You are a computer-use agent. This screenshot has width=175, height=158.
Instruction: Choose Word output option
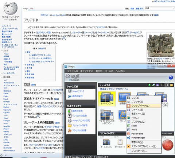[x=144, y=130]
